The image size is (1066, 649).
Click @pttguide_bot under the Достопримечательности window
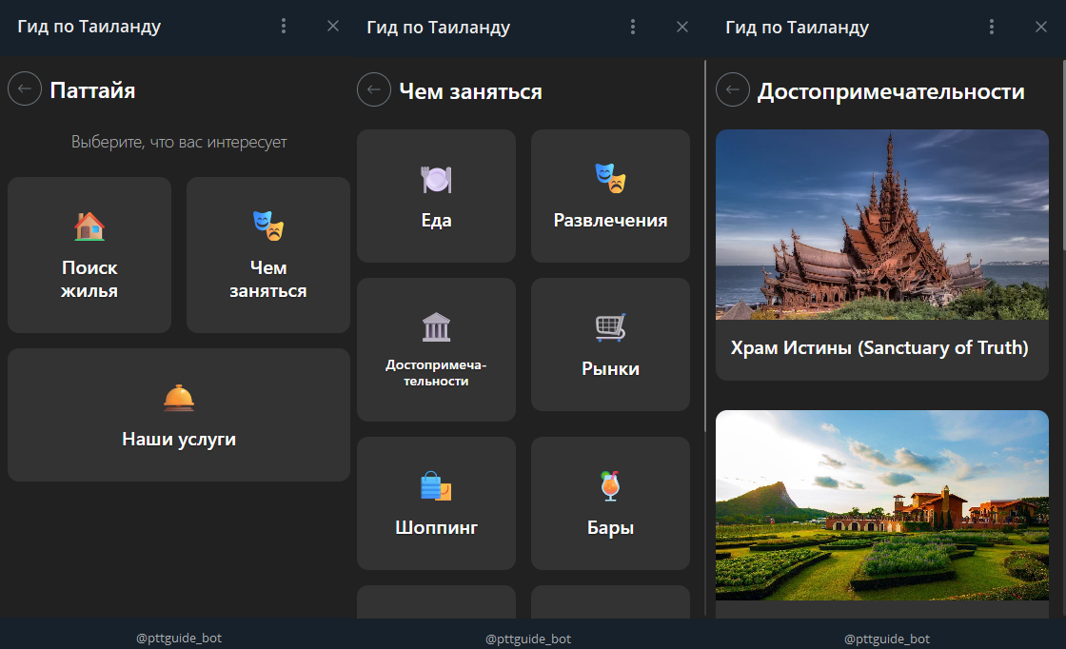pyautogui.click(x=887, y=639)
